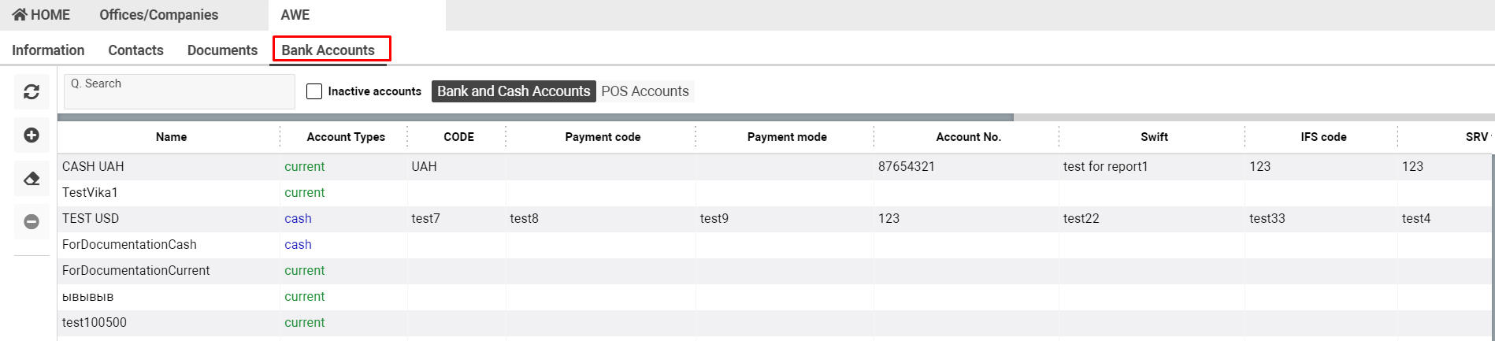Toggle the Inactive accounts checkbox
The width and height of the screenshot is (1495, 341).
point(314,91)
